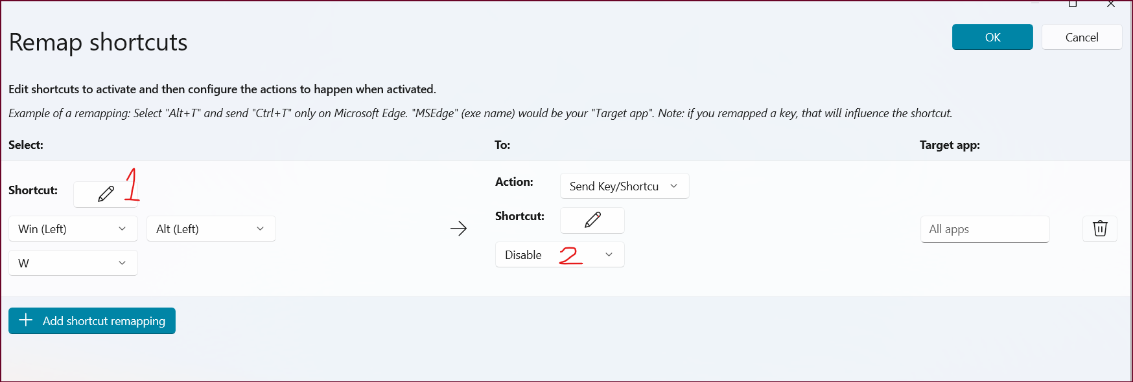
Task: Click the W key dropdown chevron
Action: pyautogui.click(x=123, y=263)
